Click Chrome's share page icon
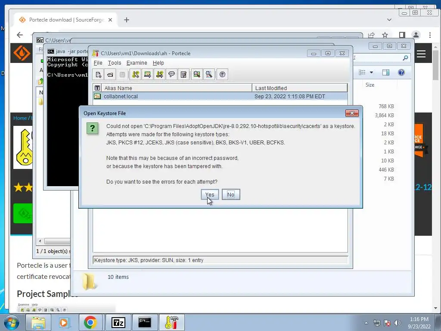 coord(371,35)
